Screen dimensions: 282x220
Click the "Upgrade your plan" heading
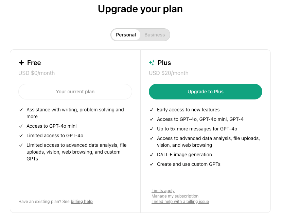[x=140, y=9]
